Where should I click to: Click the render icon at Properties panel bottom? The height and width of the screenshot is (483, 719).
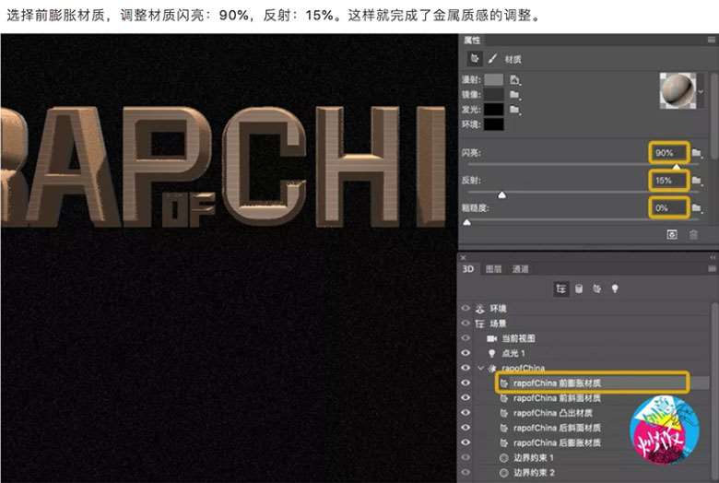pos(672,235)
